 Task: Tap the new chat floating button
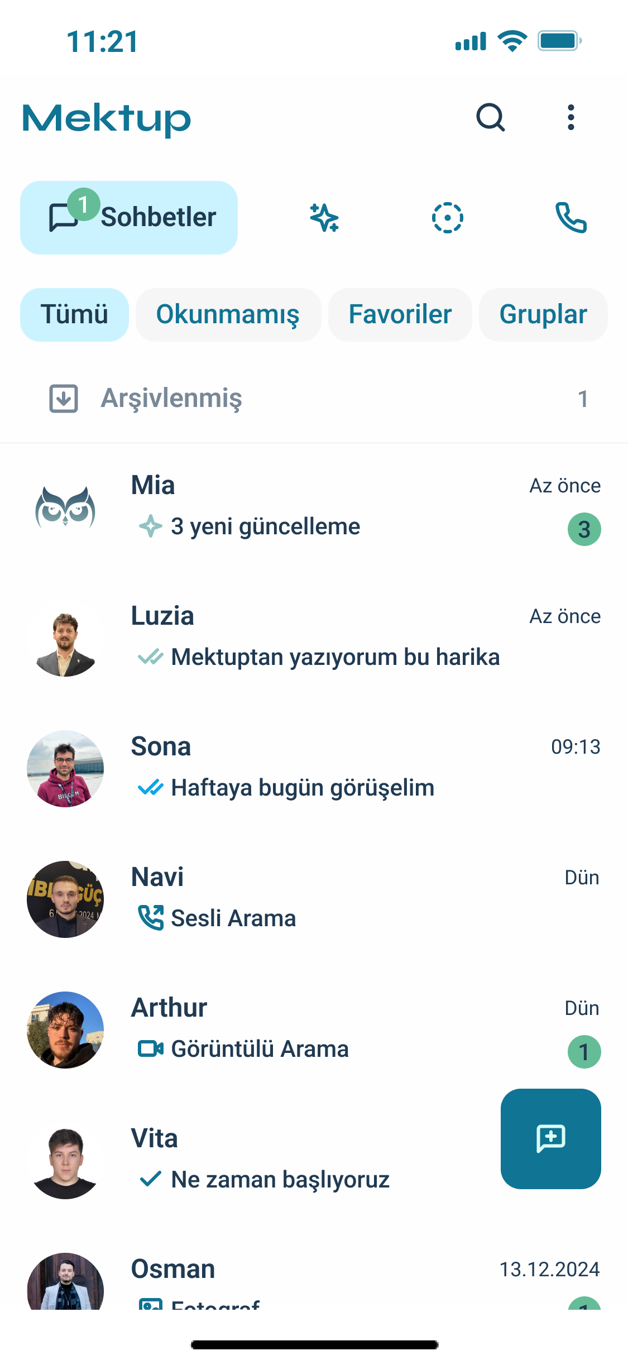(550, 1138)
